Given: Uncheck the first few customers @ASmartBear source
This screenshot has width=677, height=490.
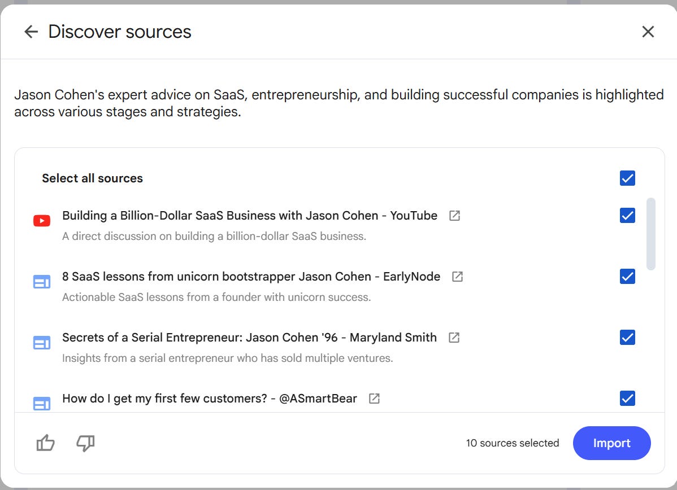Looking at the screenshot, I should coord(627,398).
